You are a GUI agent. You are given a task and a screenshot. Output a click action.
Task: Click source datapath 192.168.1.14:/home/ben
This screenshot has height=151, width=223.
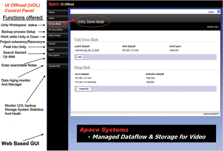[x=85, y=82]
